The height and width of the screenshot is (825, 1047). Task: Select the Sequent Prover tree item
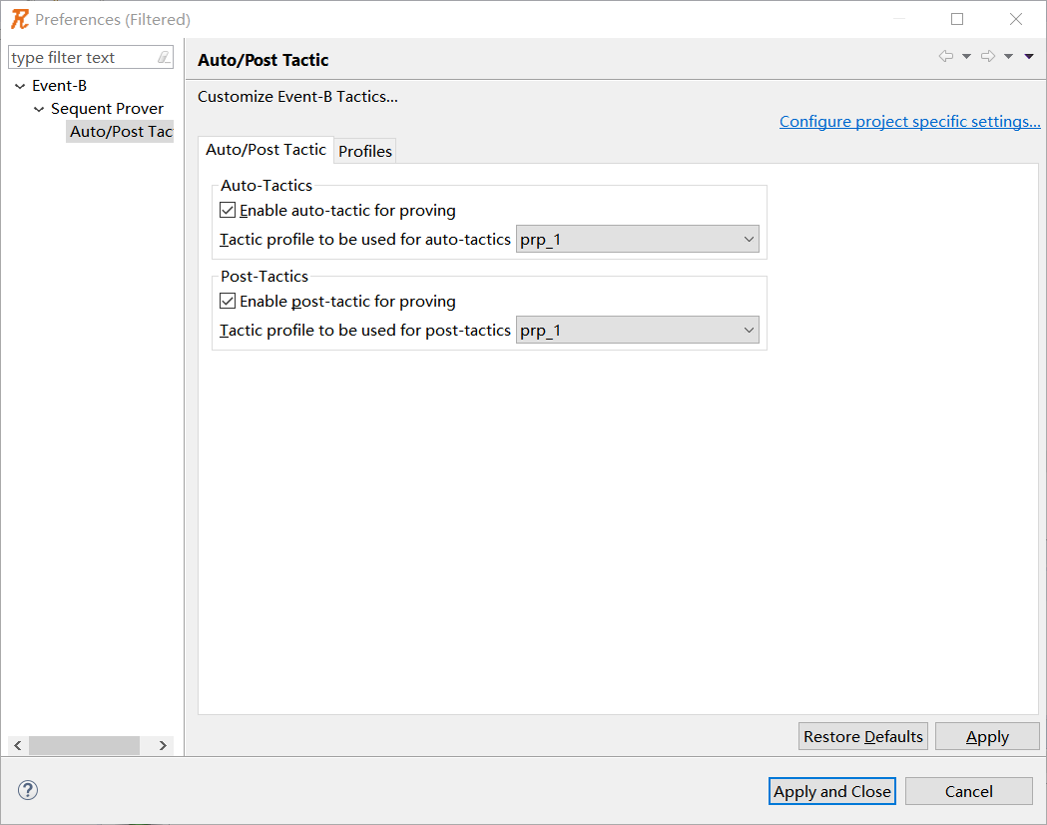[107, 109]
